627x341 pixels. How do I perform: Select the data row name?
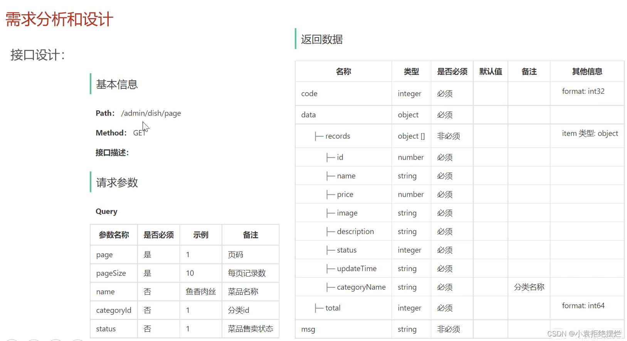(308, 115)
